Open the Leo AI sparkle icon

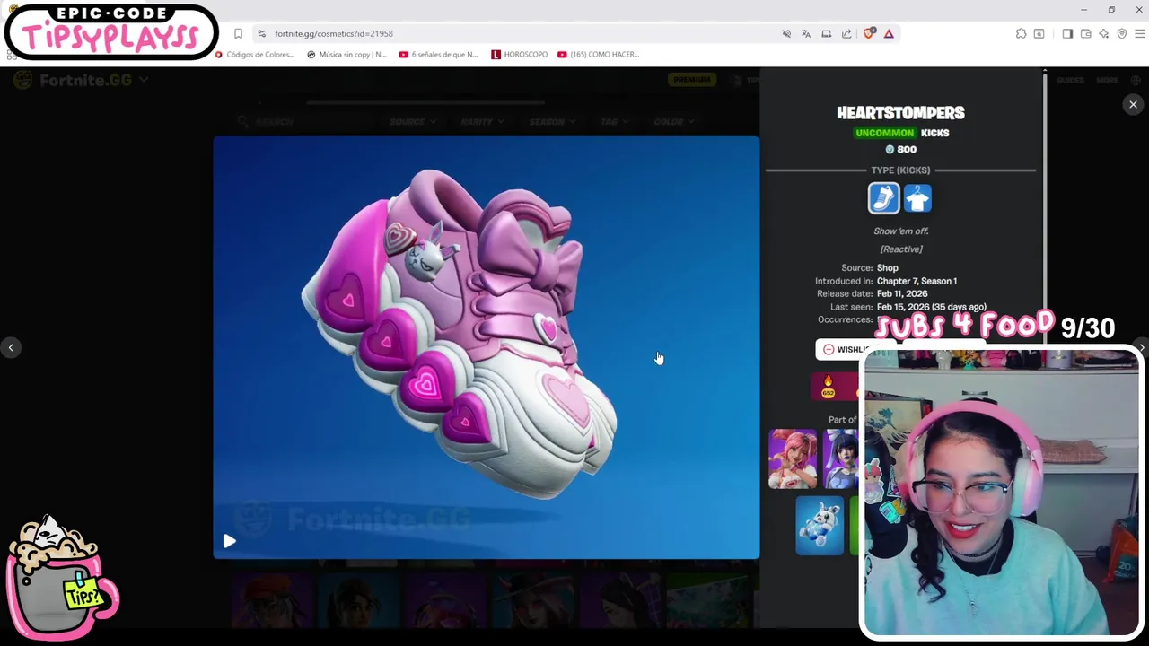1103,33
